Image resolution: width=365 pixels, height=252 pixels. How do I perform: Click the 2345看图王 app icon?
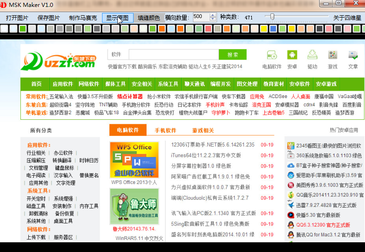tap(290, 146)
